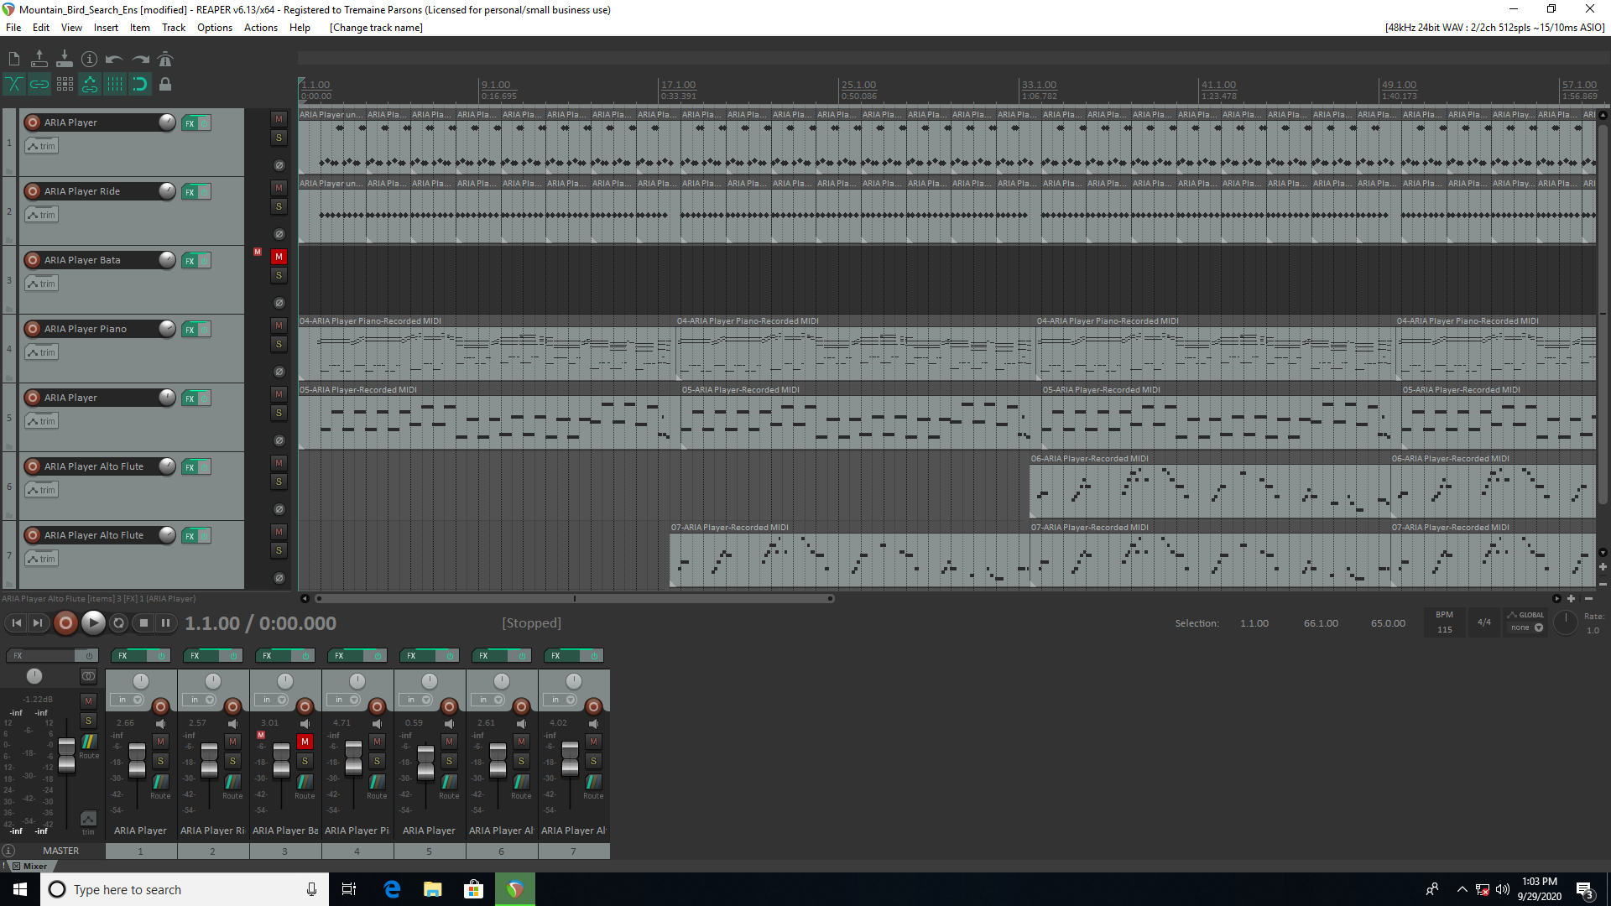The width and height of the screenshot is (1611, 906).
Task: Arm record on ARIA Player Bata track
Action: point(33,260)
